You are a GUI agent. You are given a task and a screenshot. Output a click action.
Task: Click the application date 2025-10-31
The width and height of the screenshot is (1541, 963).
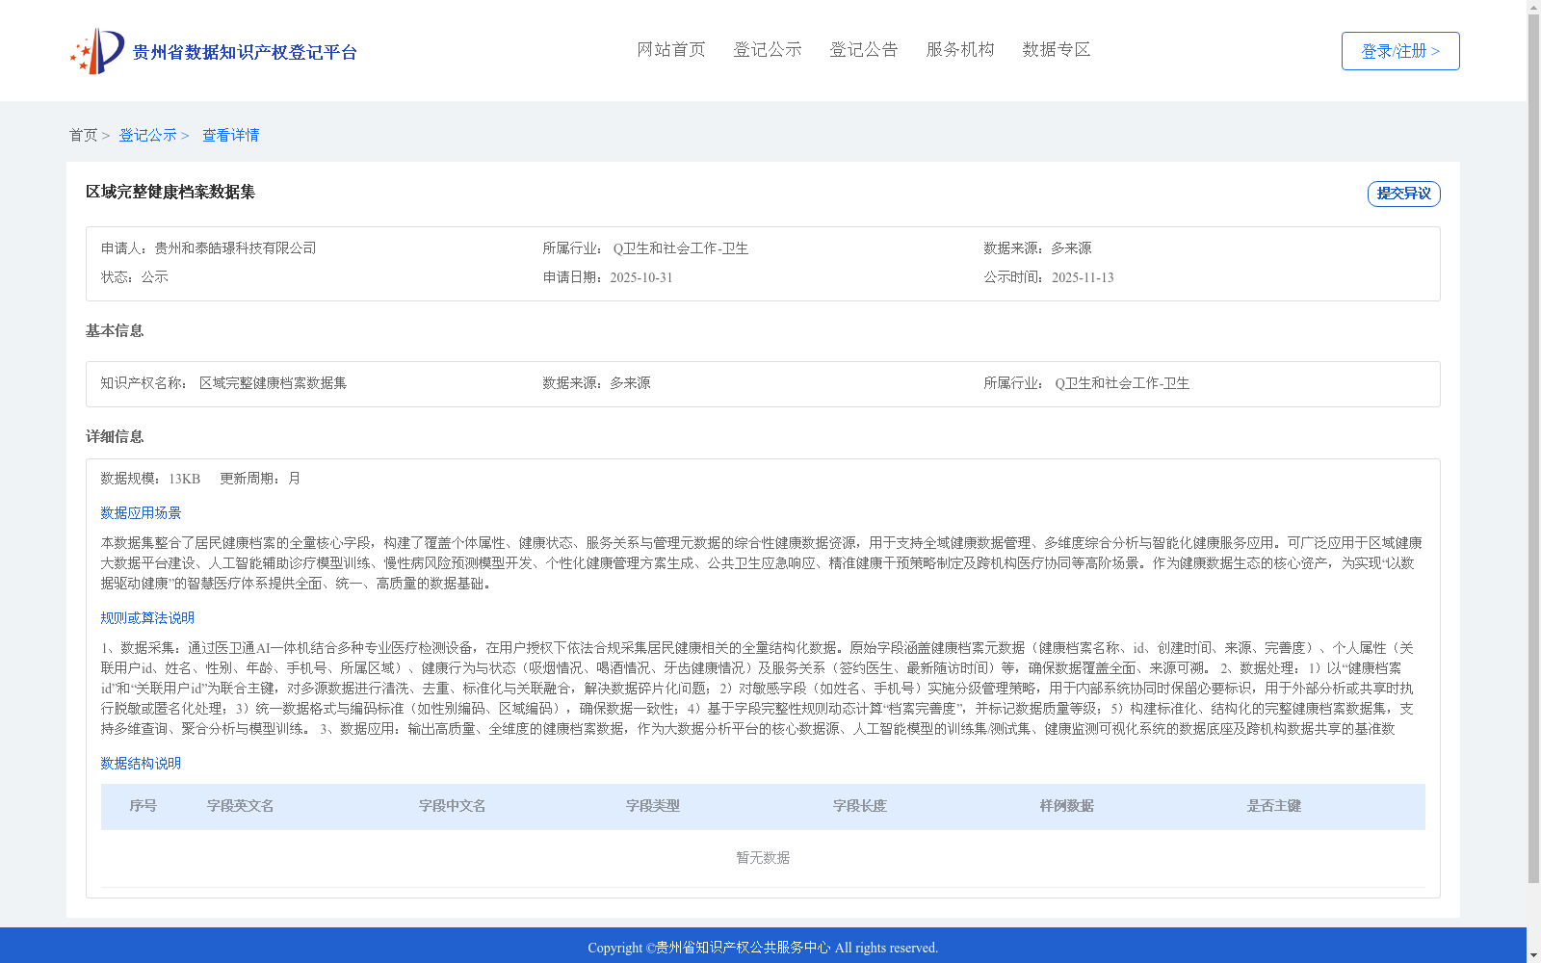[x=641, y=277]
